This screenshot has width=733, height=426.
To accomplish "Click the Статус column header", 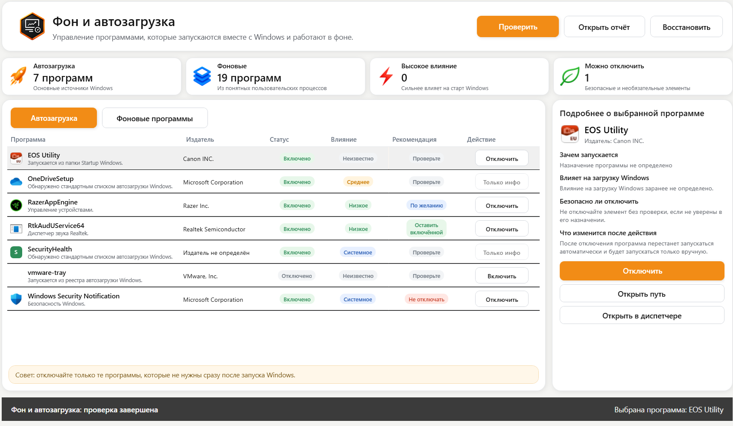I will point(279,140).
